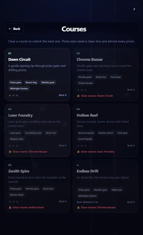Click the Glacier Vault tag
Image resolution: width=143 pixels, height=235 pixels.
[17, 195]
